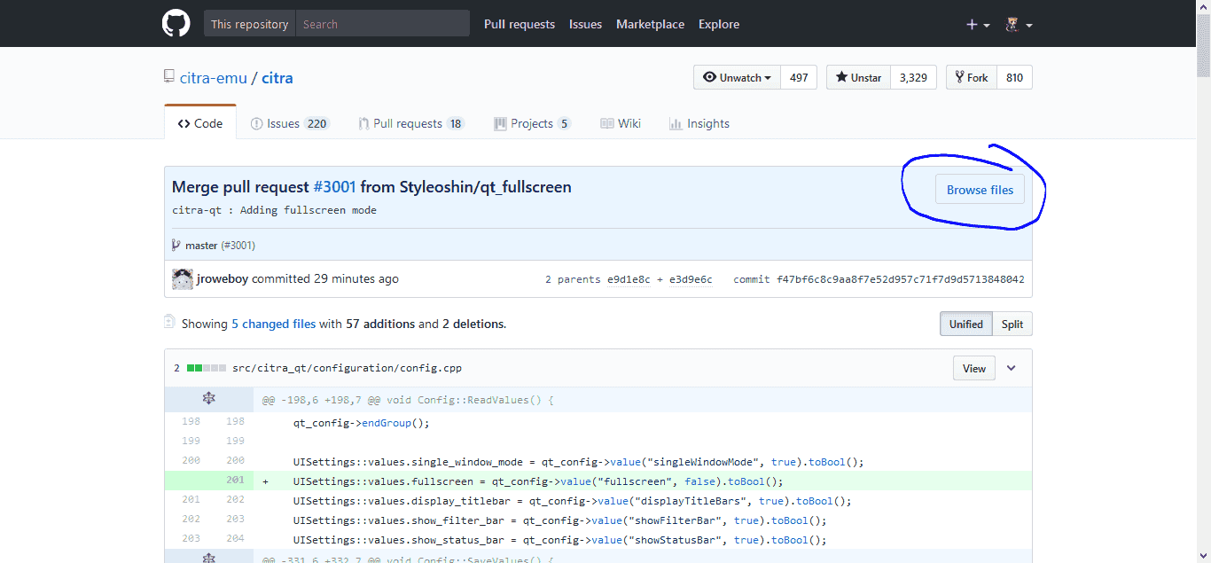Viewport: 1211px width, 563px height.
Task: Open the 3,329 stargazers count
Action: coord(913,77)
